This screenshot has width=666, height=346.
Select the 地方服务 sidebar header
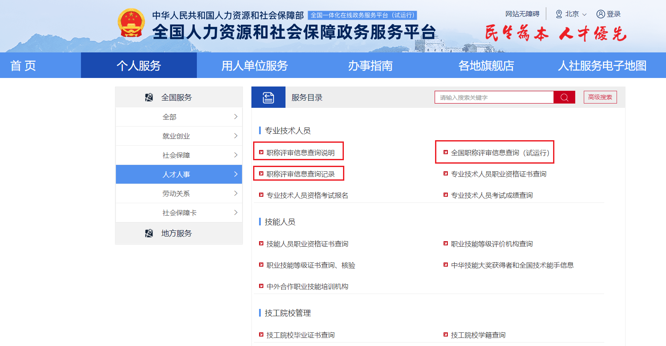click(x=179, y=233)
